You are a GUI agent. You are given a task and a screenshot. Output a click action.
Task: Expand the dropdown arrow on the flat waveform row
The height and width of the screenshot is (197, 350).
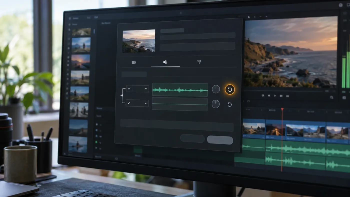(x=146, y=103)
